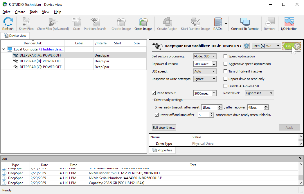
Task: Check Report drive as read-only
Action: (225, 79)
